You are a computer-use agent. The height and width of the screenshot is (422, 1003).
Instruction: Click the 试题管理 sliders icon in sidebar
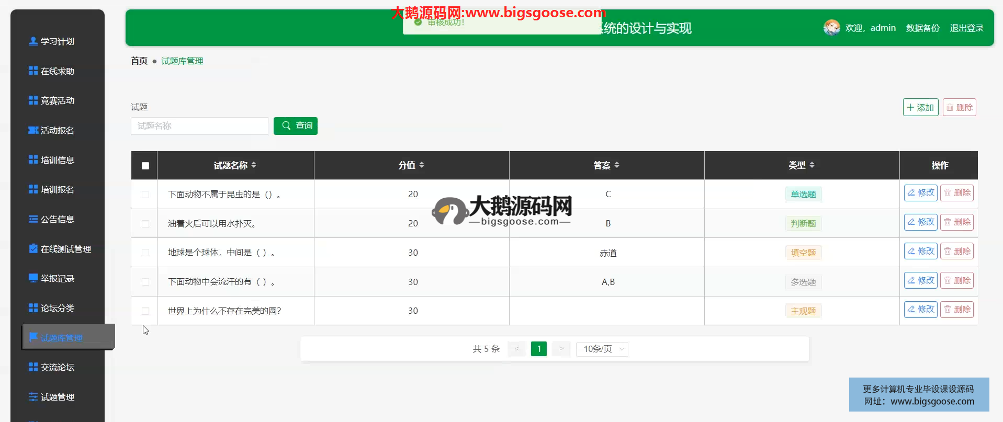click(33, 397)
